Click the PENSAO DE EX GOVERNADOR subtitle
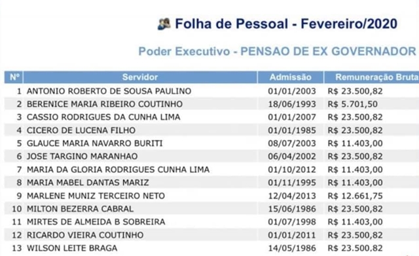The width and height of the screenshot is (419, 256). [x=328, y=51]
